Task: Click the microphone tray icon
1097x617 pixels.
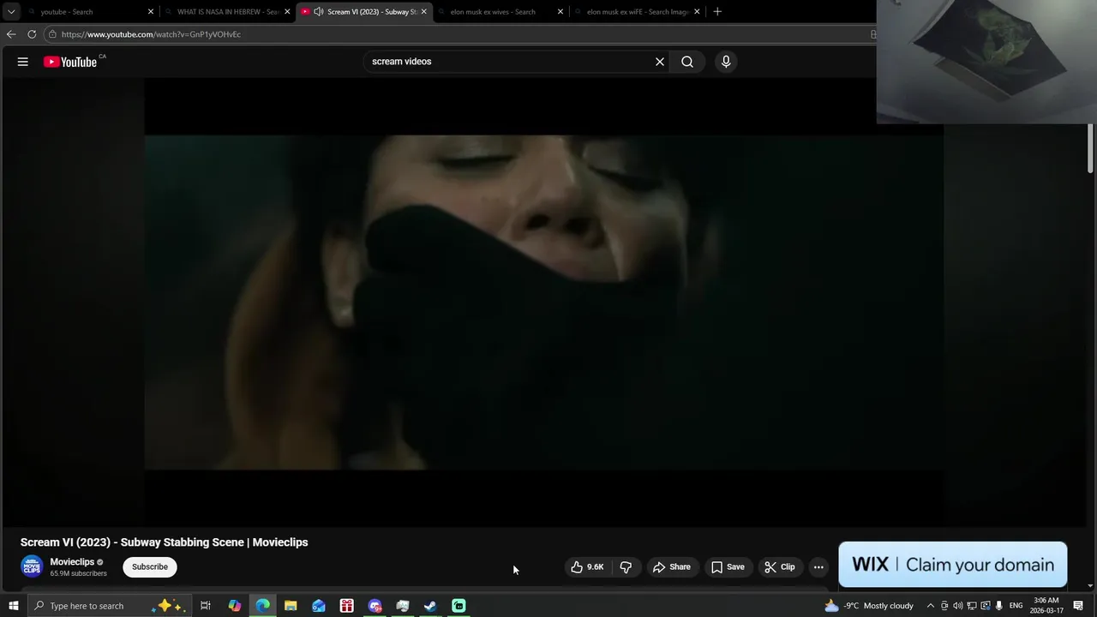Action: pyautogui.click(x=998, y=606)
